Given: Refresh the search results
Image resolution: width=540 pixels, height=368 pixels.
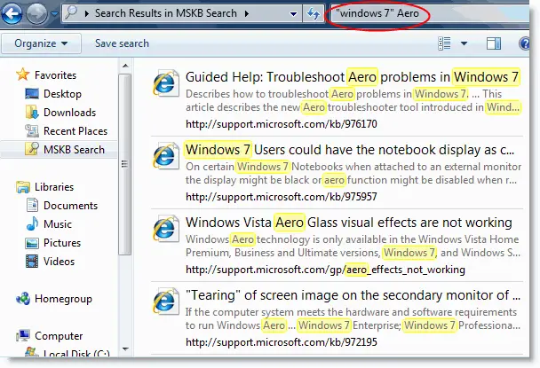Looking at the screenshot, I should [x=314, y=14].
